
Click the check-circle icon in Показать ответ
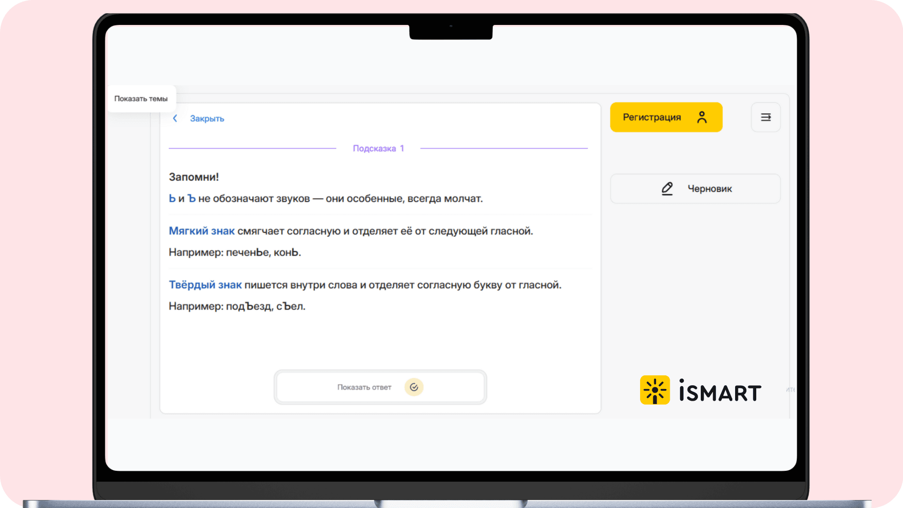(x=414, y=387)
